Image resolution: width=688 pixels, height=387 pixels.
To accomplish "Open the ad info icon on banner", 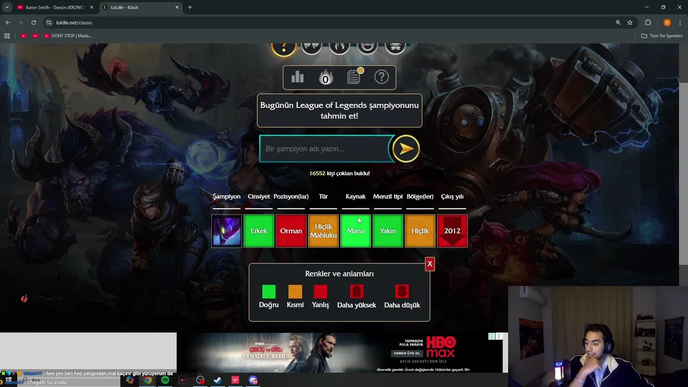I will tap(491, 336).
